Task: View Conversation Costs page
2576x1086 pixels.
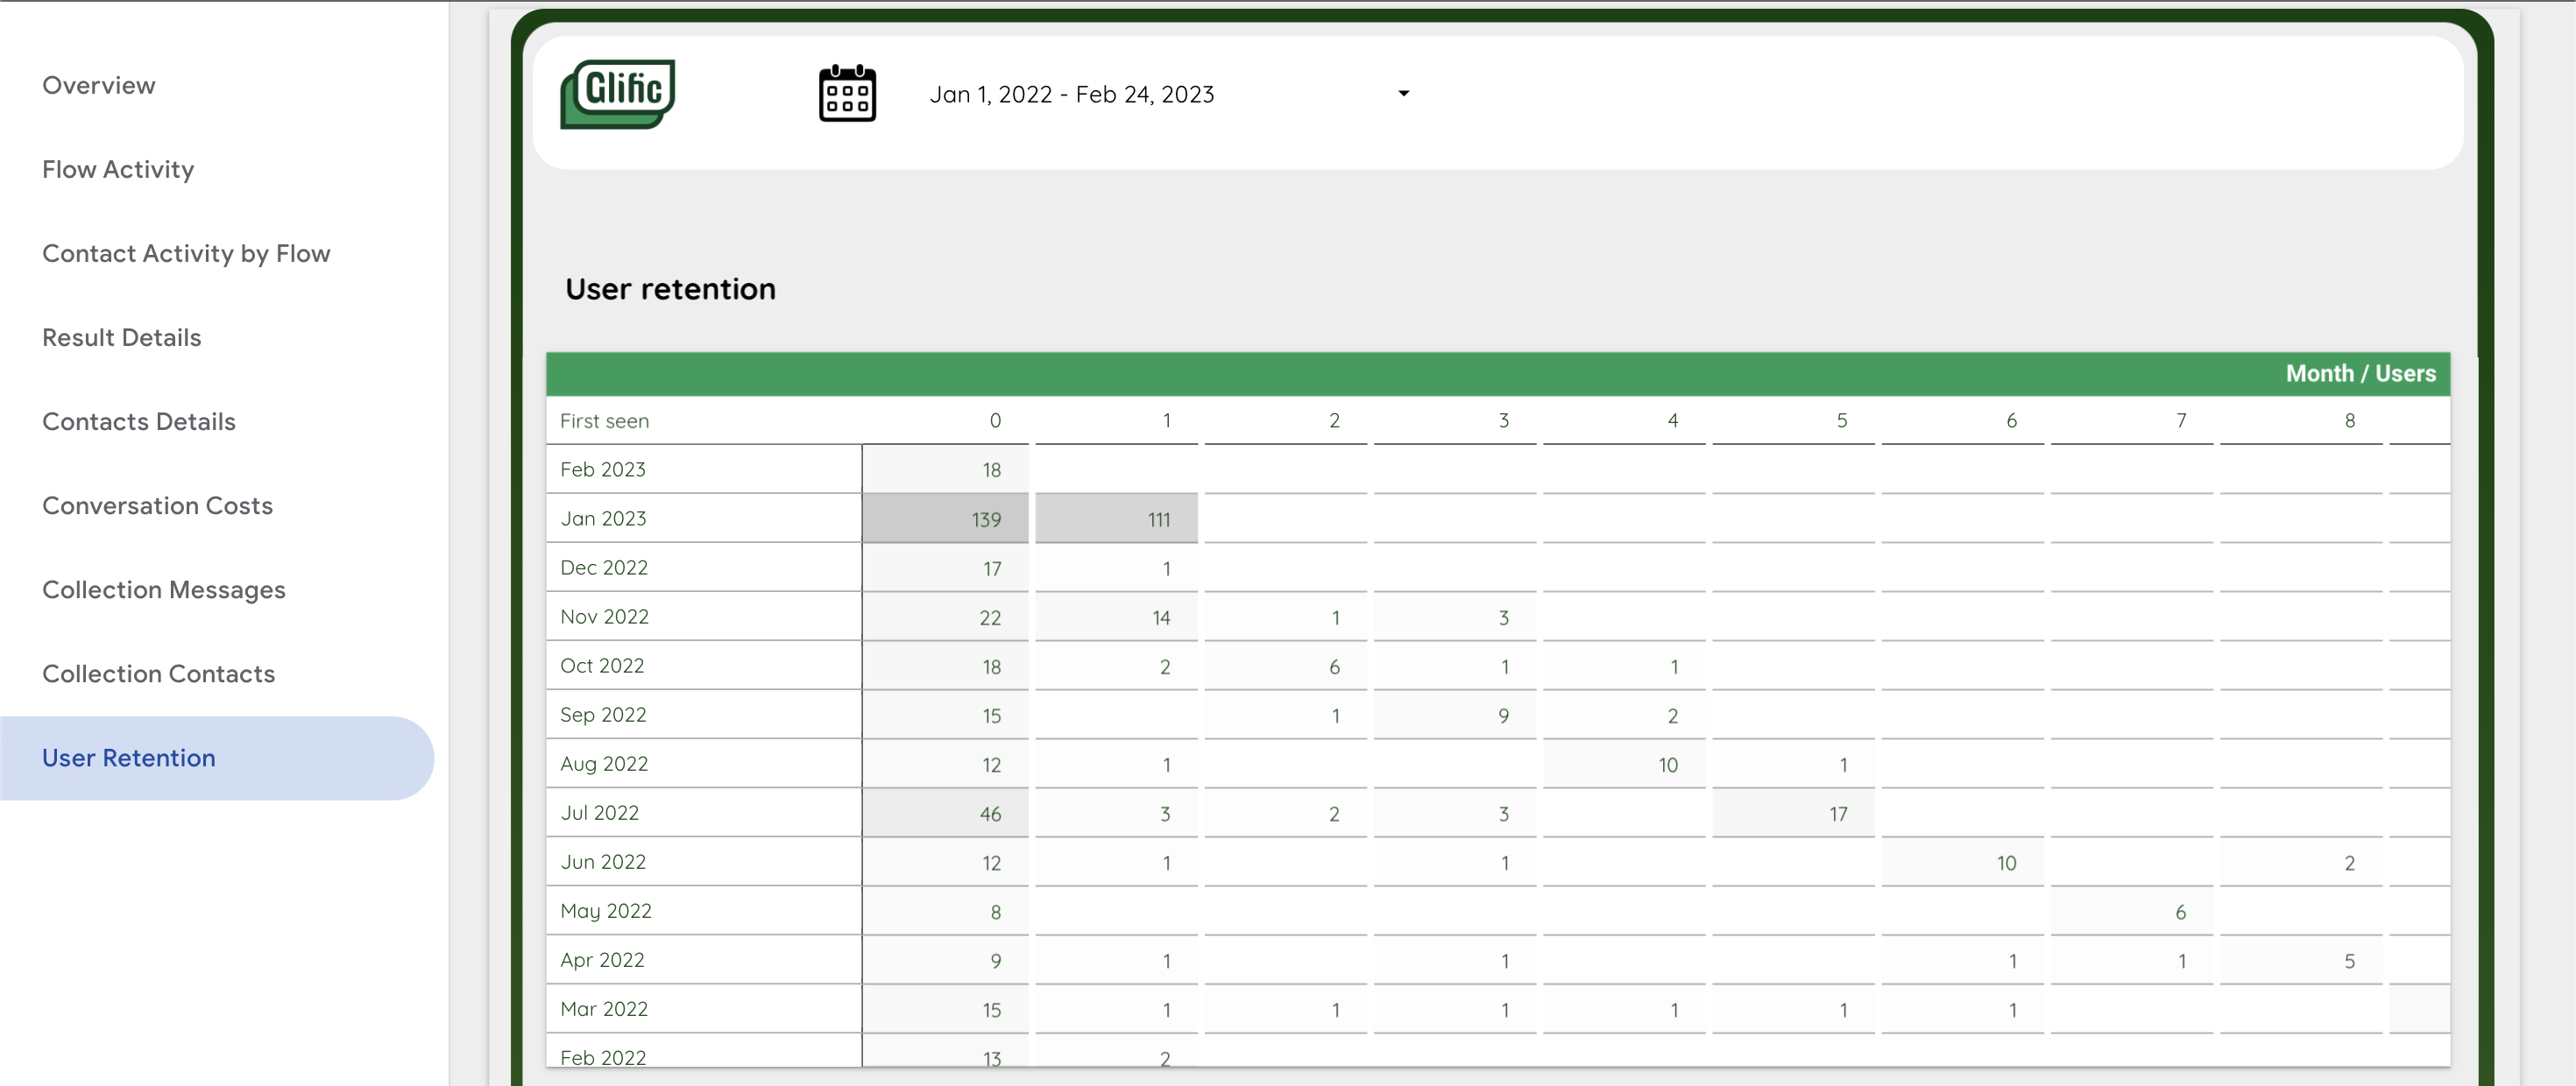Action: (157, 505)
